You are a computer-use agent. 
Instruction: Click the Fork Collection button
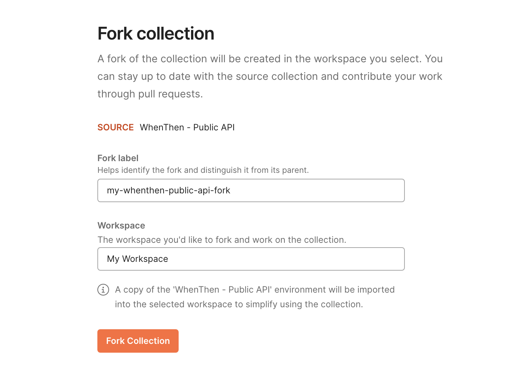pyautogui.click(x=138, y=341)
